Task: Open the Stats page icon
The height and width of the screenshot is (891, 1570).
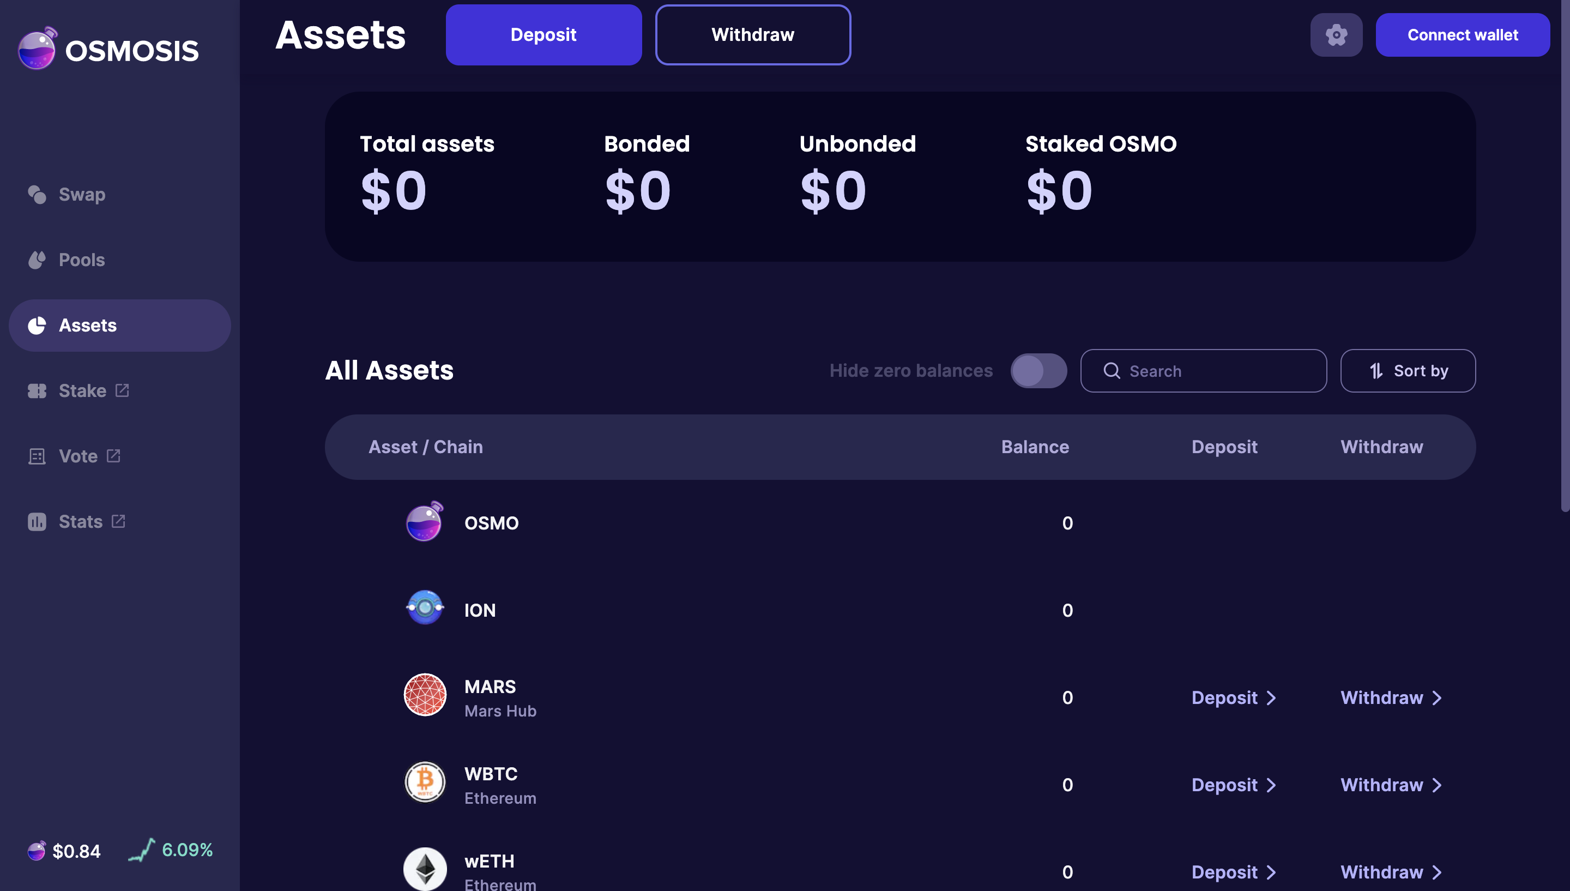Action: (37, 521)
